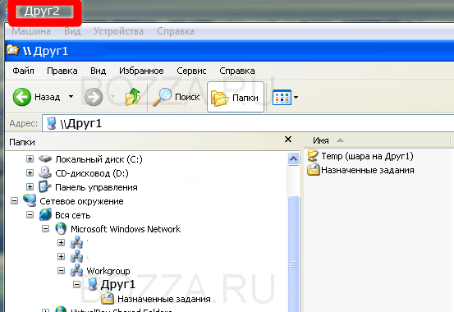
Task: Open the Файл menu
Action: [23, 71]
